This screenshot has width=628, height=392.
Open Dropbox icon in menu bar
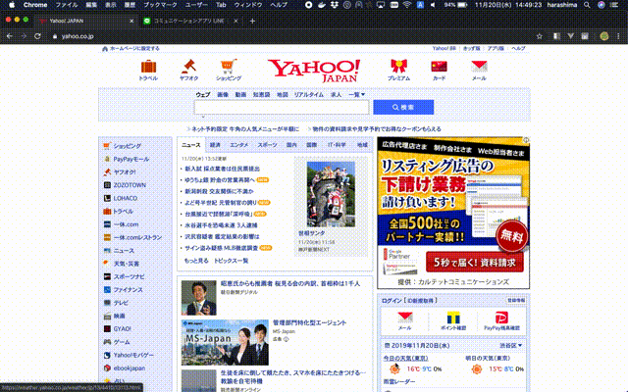pos(335,5)
